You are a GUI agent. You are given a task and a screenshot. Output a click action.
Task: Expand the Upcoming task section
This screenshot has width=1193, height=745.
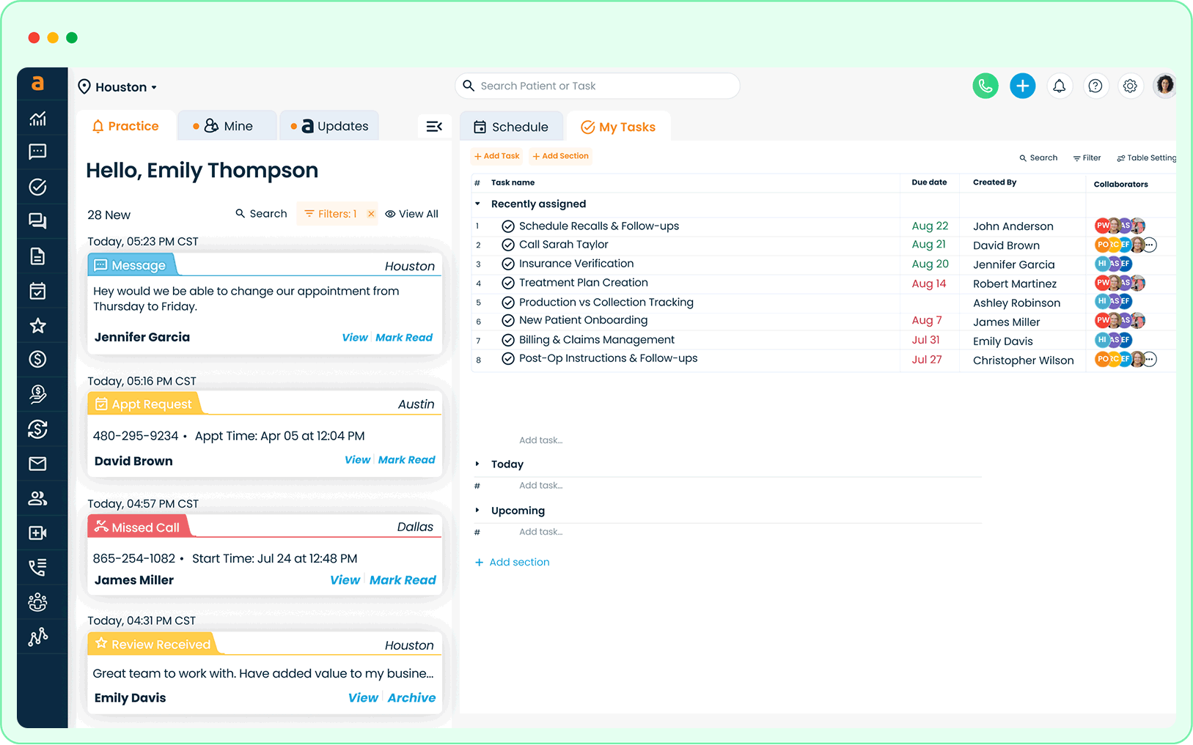[477, 511]
